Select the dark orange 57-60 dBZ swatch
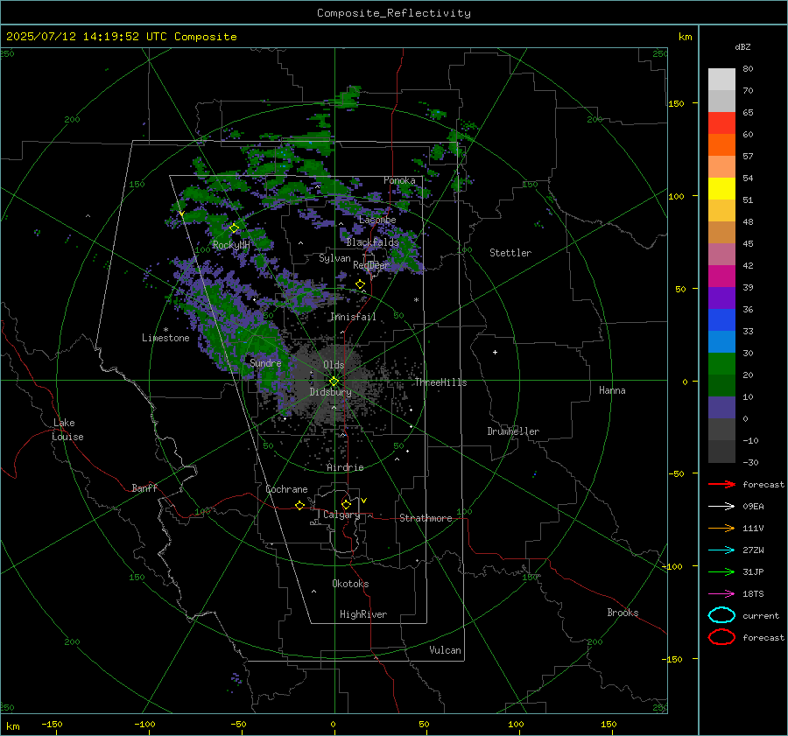This screenshot has width=788, height=736. [721, 145]
